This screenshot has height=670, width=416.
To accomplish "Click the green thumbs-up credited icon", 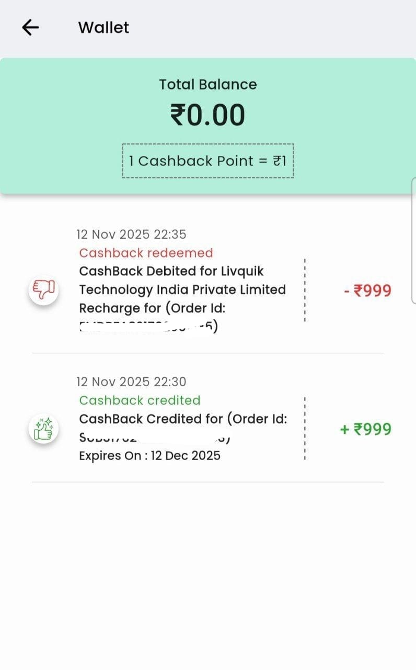I will tap(43, 430).
